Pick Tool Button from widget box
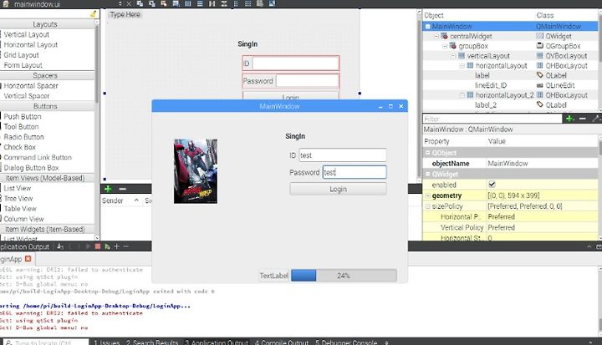The height and width of the screenshot is (345, 602). [21, 127]
